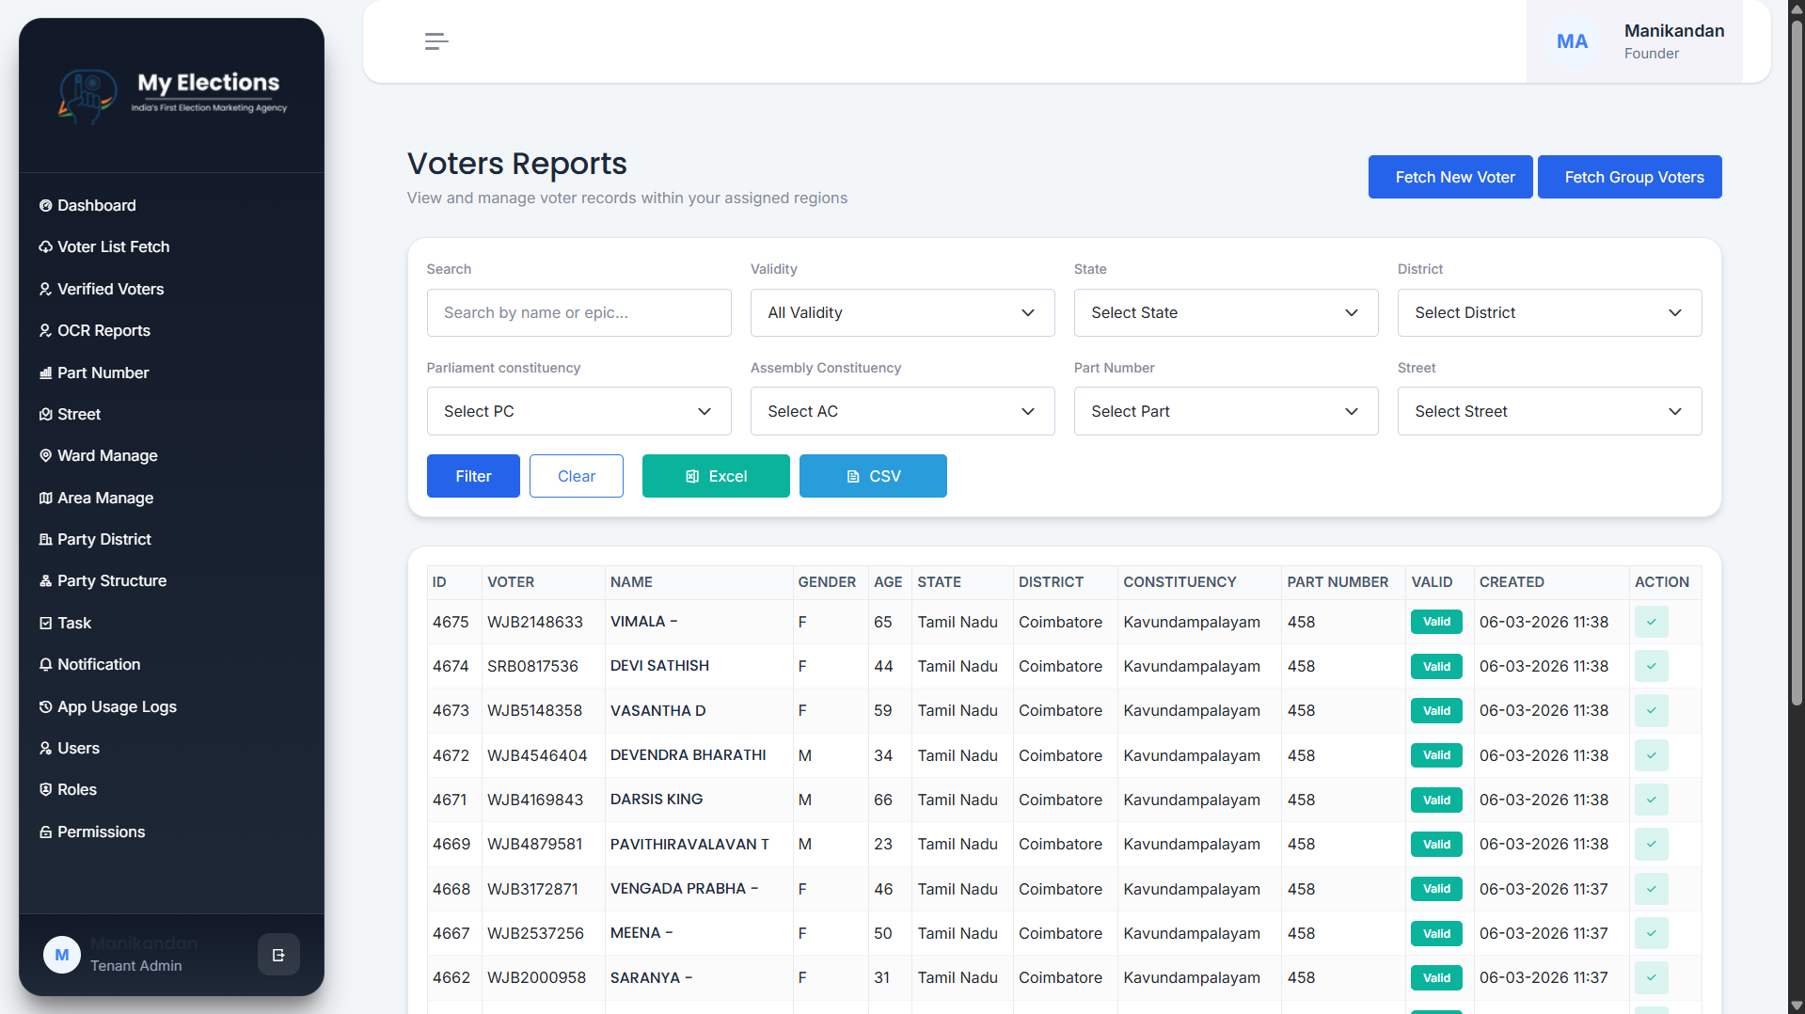Select the Party Structure icon
Viewport: 1805px width, 1014px height.
click(x=45, y=580)
